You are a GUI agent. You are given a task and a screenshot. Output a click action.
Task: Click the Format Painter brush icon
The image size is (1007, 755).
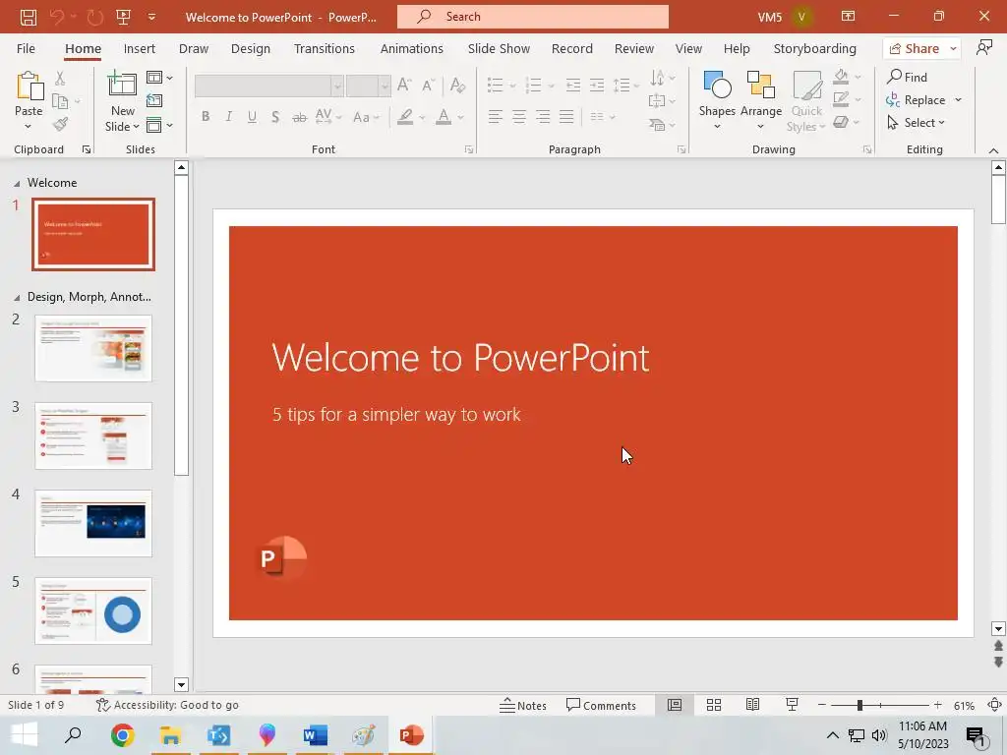60,124
